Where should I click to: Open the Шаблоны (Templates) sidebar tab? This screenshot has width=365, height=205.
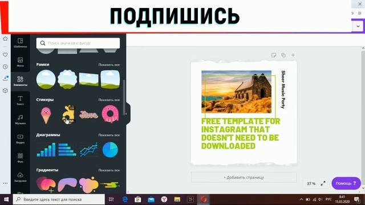click(21, 43)
